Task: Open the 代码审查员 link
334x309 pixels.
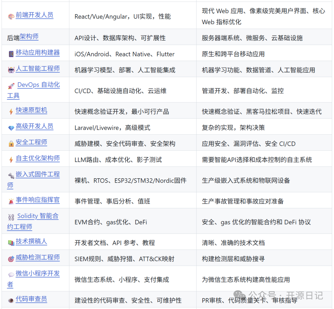Action: pyautogui.click(x=31, y=299)
